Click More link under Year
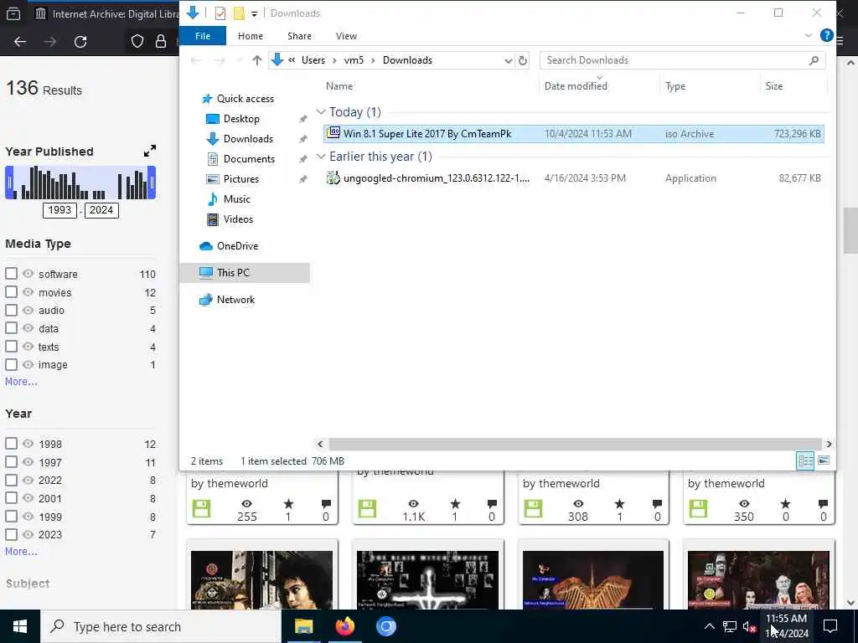Image resolution: width=858 pixels, height=643 pixels. pos(21,552)
